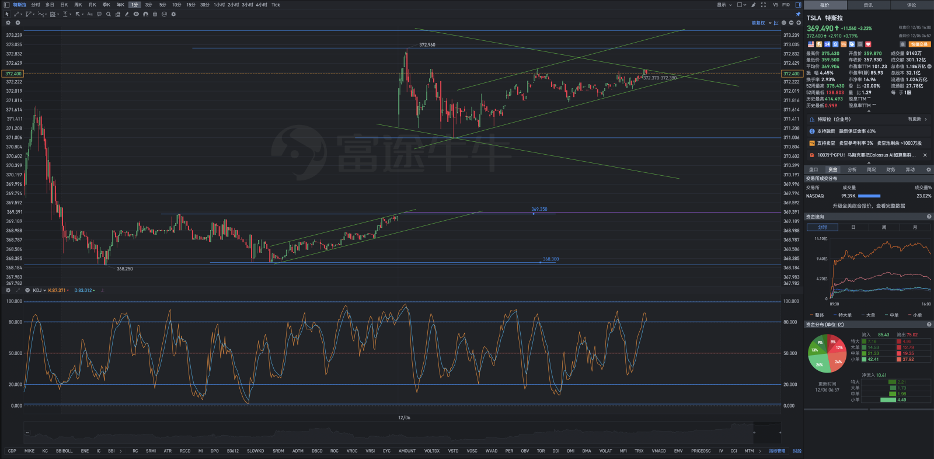Open the 评论 tab

pyautogui.click(x=911, y=5)
